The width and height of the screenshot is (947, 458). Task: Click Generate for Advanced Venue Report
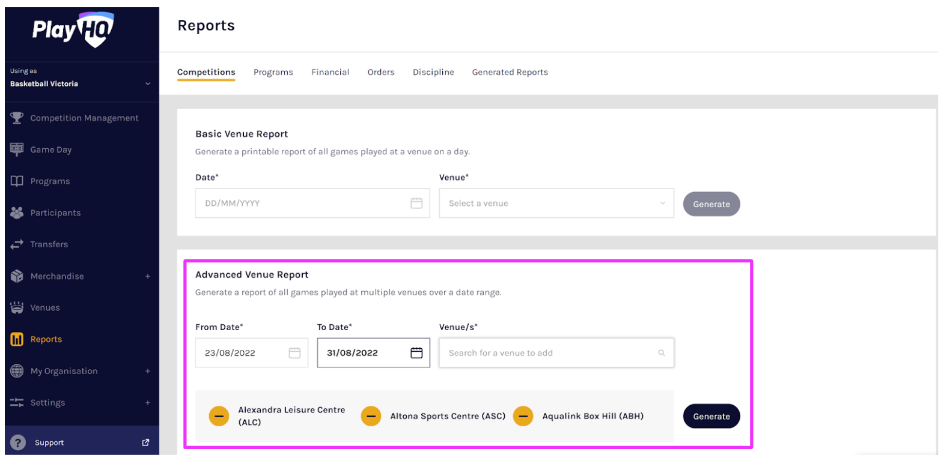[x=711, y=416]
